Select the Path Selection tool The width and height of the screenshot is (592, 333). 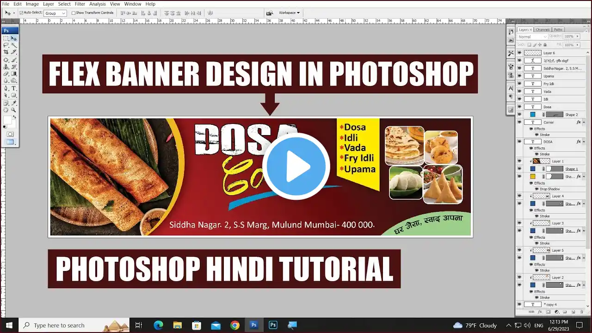pos(6,95)
